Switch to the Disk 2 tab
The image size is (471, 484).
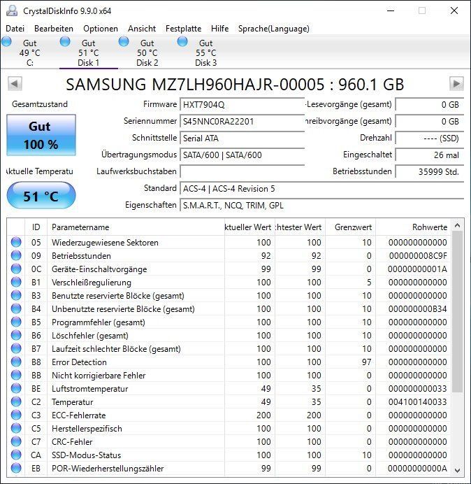(x=147, y=52)
